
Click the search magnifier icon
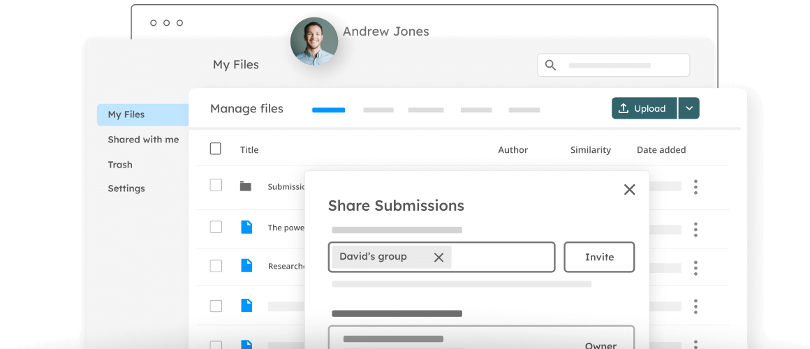coord(550,65)
